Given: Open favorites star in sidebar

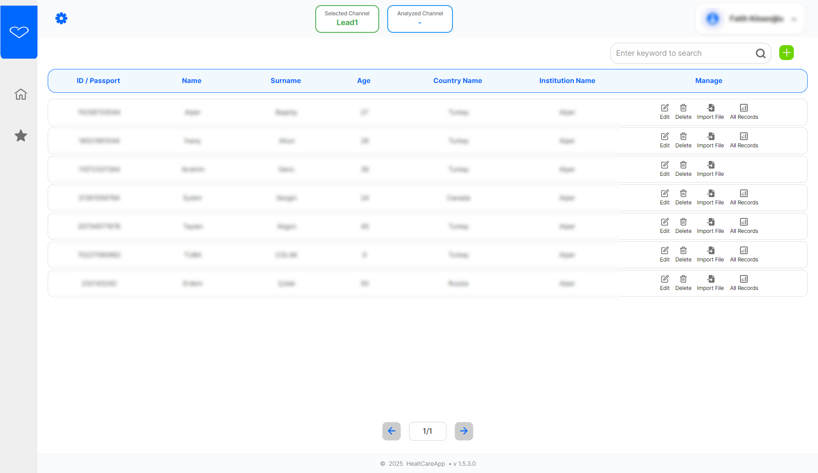Looking at the screenshot, I should (20, 136).
